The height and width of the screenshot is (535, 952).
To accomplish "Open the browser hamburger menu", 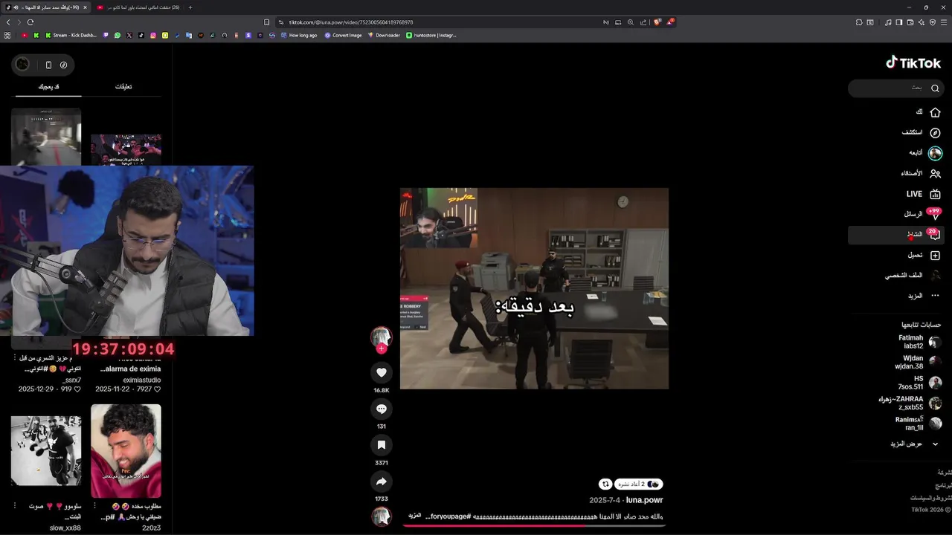I will [944, 22].
